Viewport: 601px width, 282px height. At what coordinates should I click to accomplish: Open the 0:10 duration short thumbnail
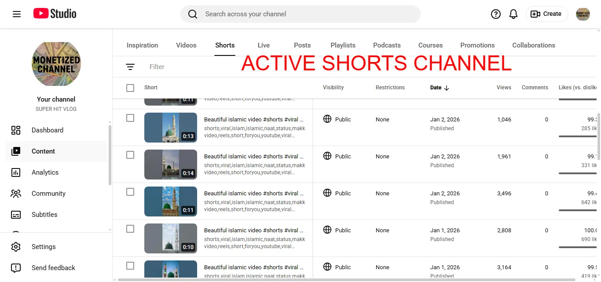click(171, 238)
